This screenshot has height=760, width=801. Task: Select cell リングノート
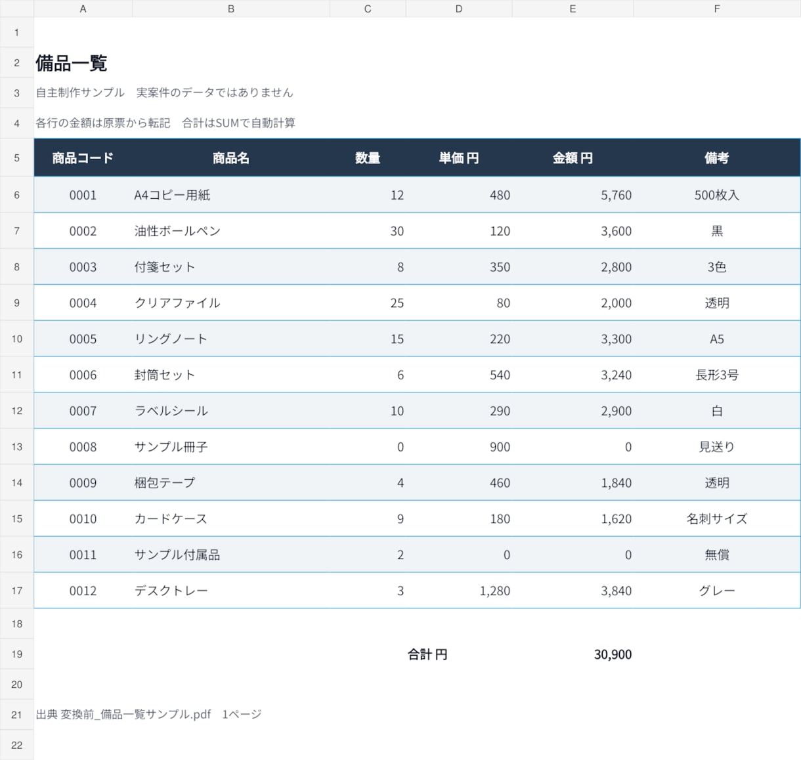[x=231, y=339]
